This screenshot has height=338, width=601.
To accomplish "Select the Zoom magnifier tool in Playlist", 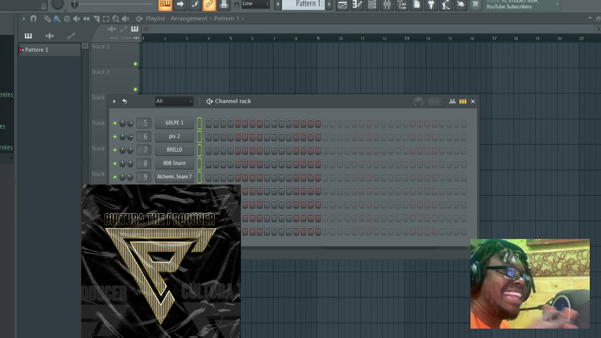I will tap(116, 18).
